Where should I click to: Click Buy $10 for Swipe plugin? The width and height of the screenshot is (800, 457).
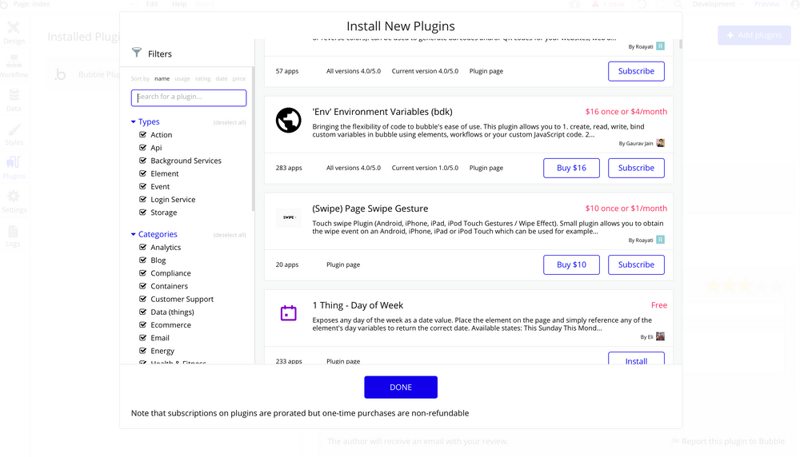click(571, 264)
